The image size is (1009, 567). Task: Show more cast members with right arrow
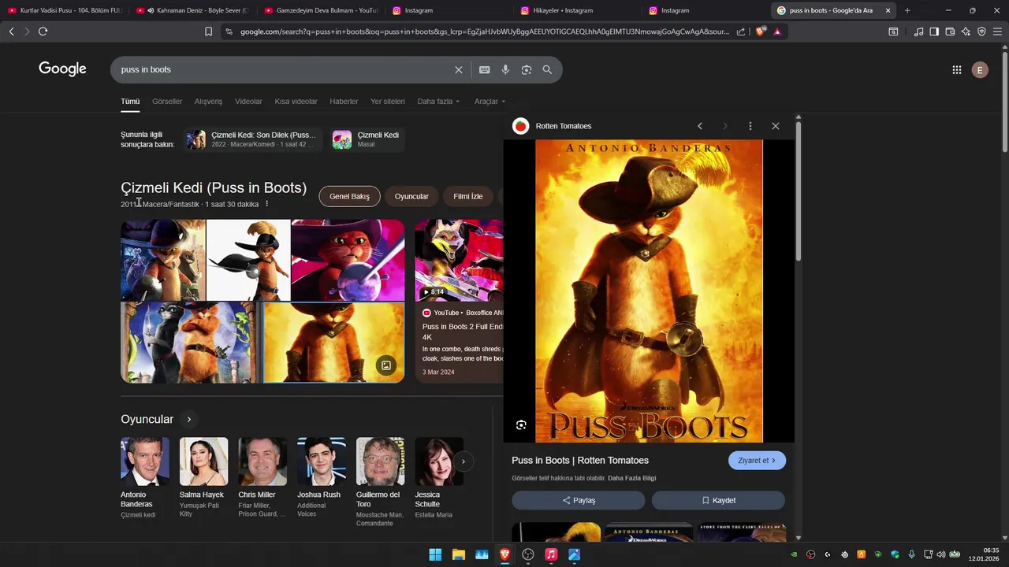click(x=464, y=461)
